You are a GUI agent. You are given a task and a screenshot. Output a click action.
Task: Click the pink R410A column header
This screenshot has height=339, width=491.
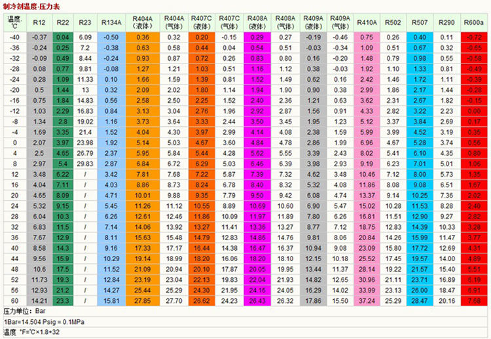[x=367, y=23]
